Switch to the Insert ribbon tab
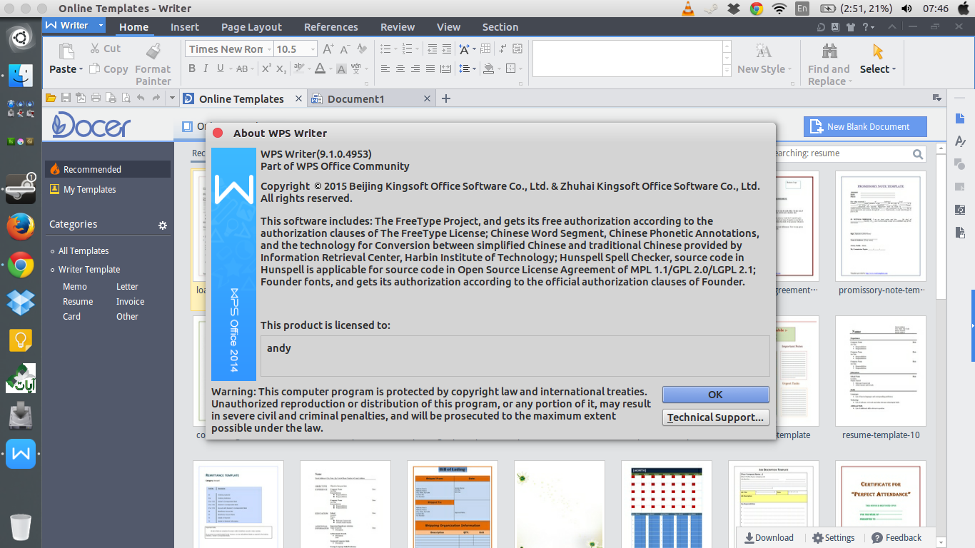Screen dimensions: 975x548 [x=185, y=27]
